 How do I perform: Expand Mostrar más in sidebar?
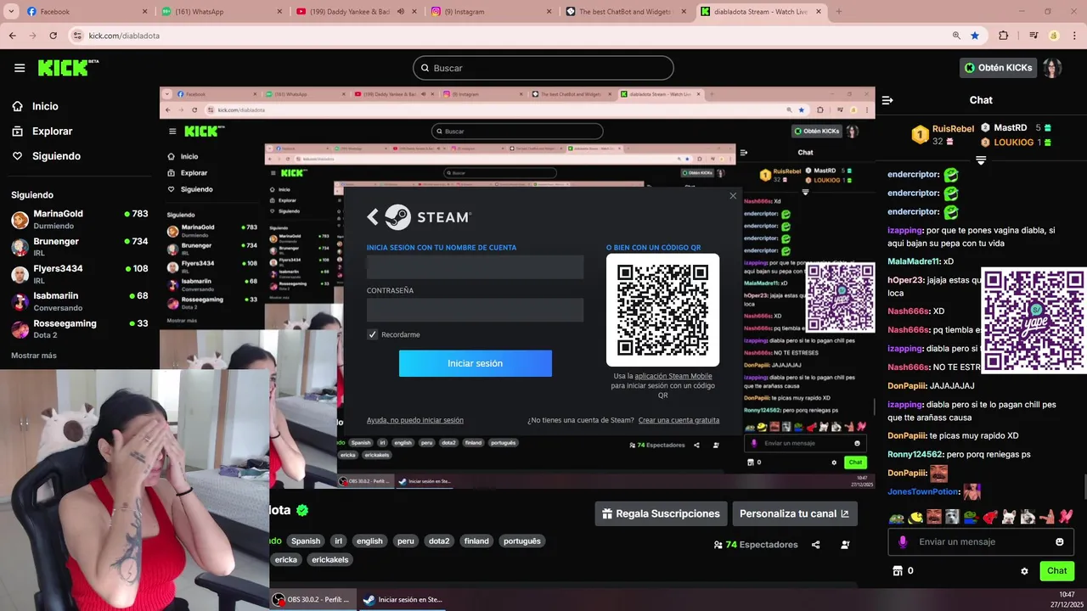(x=34, y=356)
